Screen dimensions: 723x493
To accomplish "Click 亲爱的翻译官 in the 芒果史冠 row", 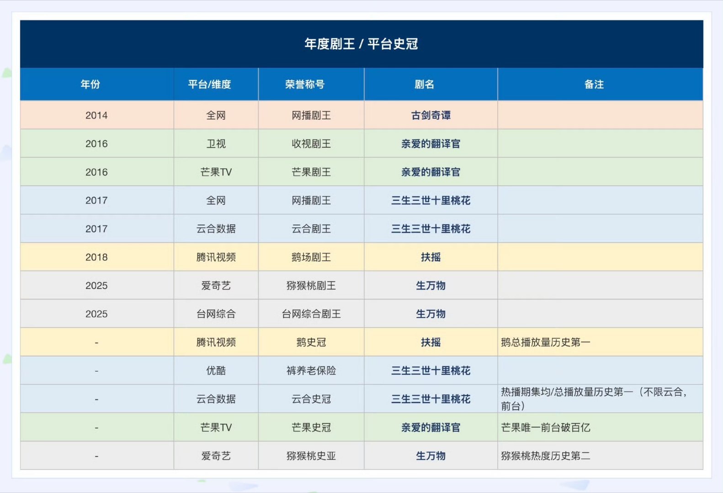I will (431, 428).
